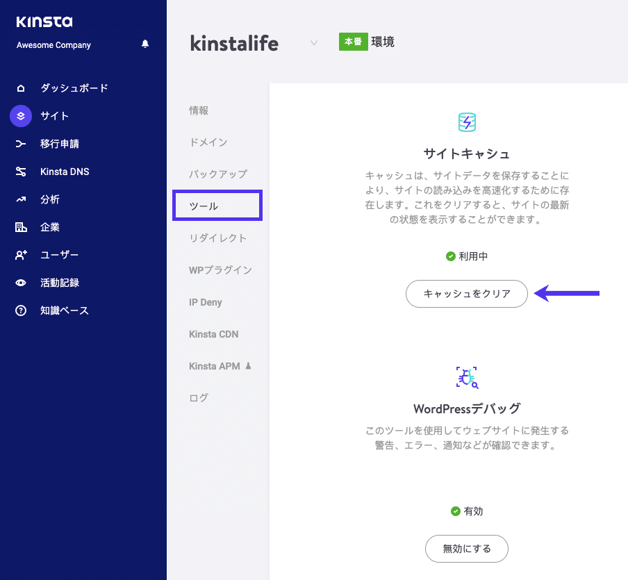The image size is (628, 580).
Task: Click キャッシュをクリア to clear site cache
Action: [x=466, y=294]
